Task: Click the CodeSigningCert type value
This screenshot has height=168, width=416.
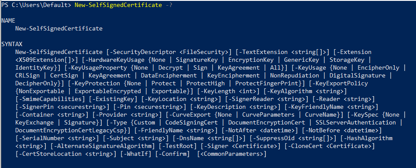Action: [191, 122]
